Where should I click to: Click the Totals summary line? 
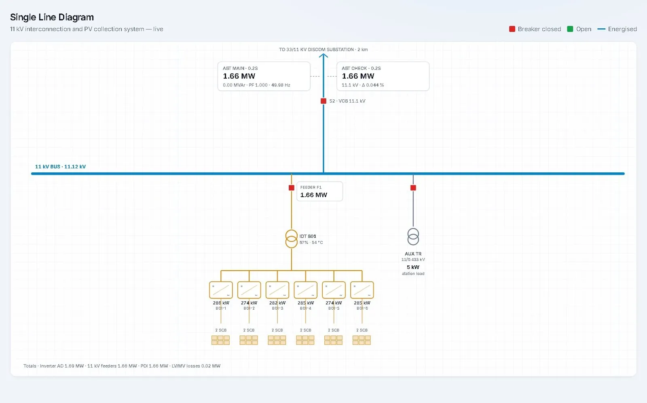122,366
